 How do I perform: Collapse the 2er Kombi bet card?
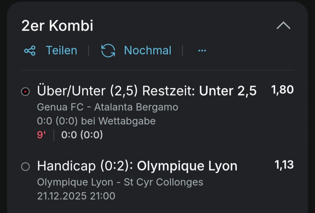click(283, 26)
